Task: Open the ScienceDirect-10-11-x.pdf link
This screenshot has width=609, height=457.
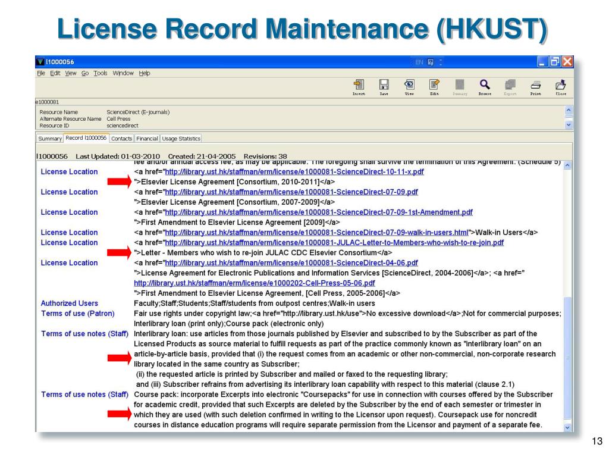Action: pos(294,172)
